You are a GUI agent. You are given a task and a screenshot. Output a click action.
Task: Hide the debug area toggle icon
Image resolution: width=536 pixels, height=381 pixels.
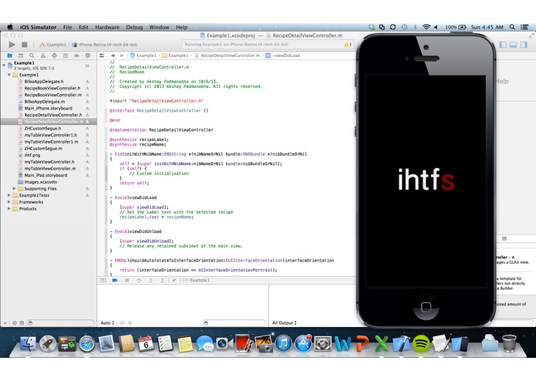pos(103,280)
